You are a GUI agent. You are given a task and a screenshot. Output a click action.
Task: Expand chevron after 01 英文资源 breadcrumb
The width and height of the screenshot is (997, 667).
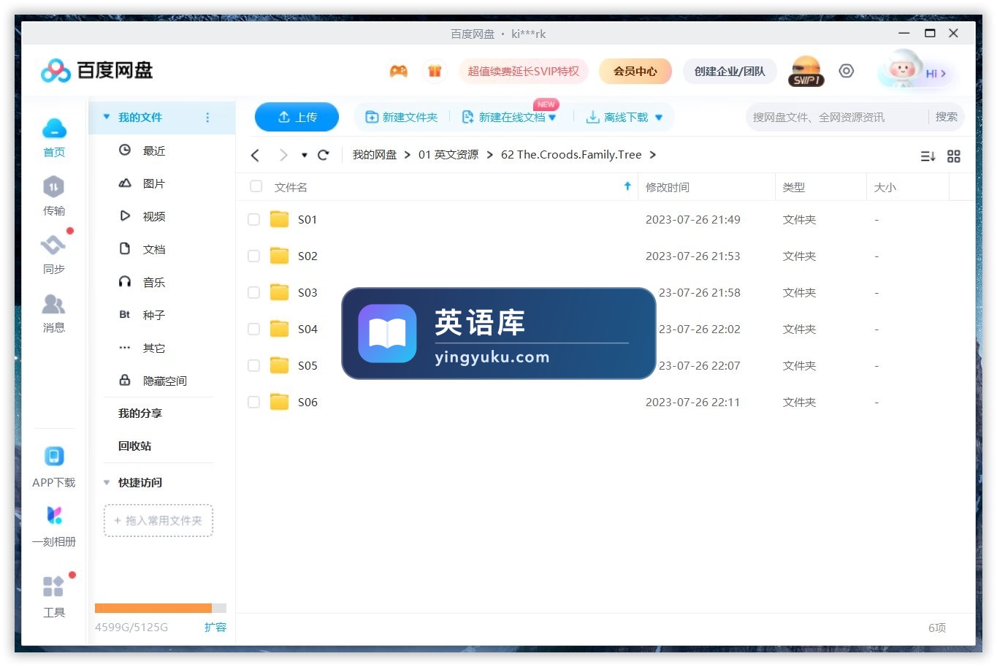click(x=489, y=155)
